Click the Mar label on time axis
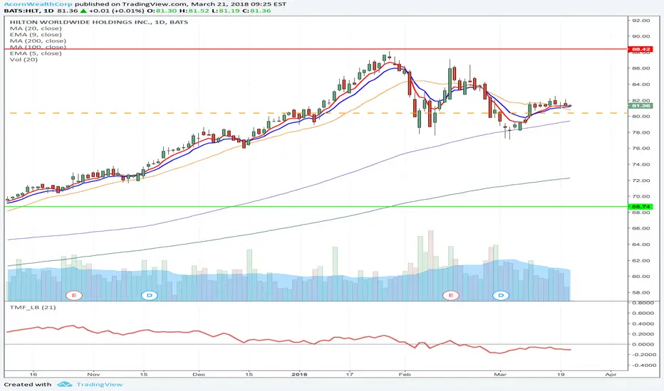Image resolution: width=664 pixels, height=391 pixels. [501, 374]
